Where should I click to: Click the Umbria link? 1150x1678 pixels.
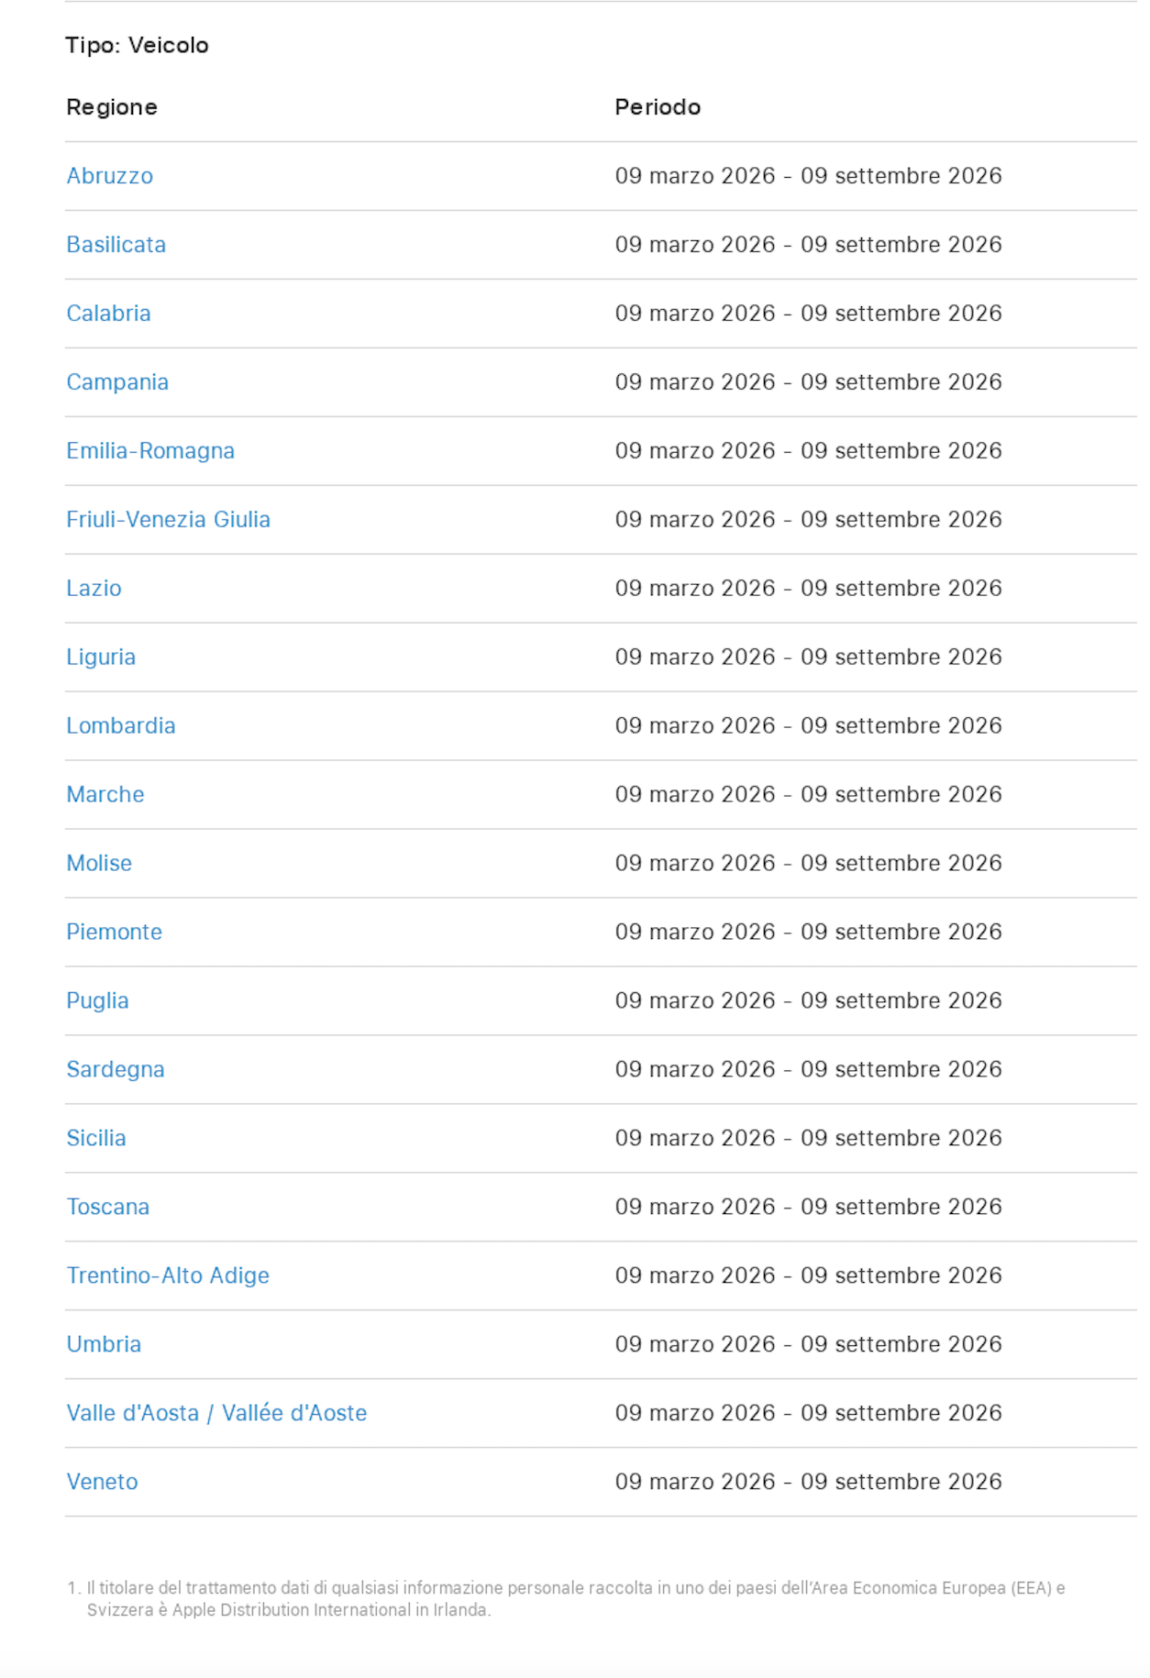(x=104, y=1345)
